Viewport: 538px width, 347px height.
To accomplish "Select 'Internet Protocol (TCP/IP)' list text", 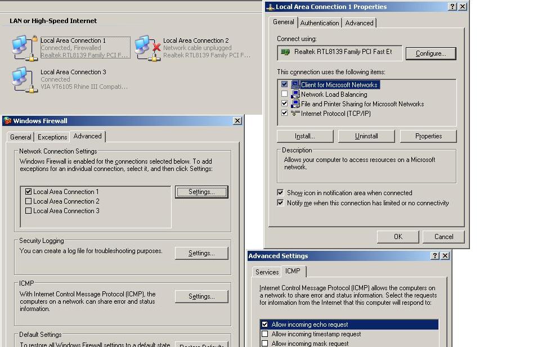I will (335, 114).
